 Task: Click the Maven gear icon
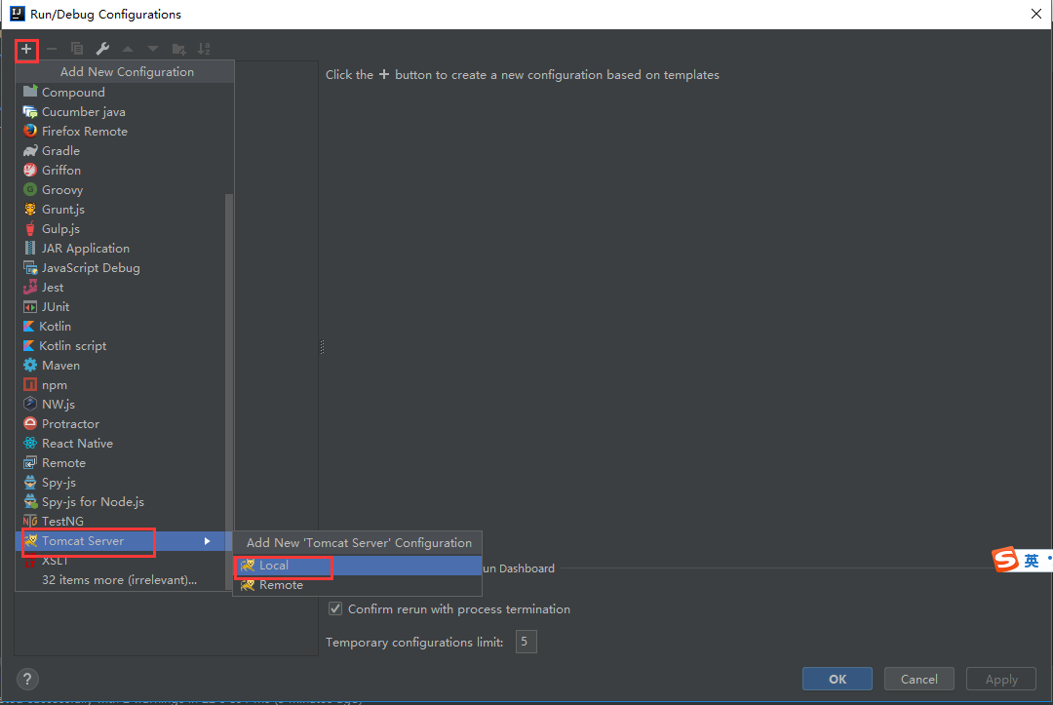30,366
